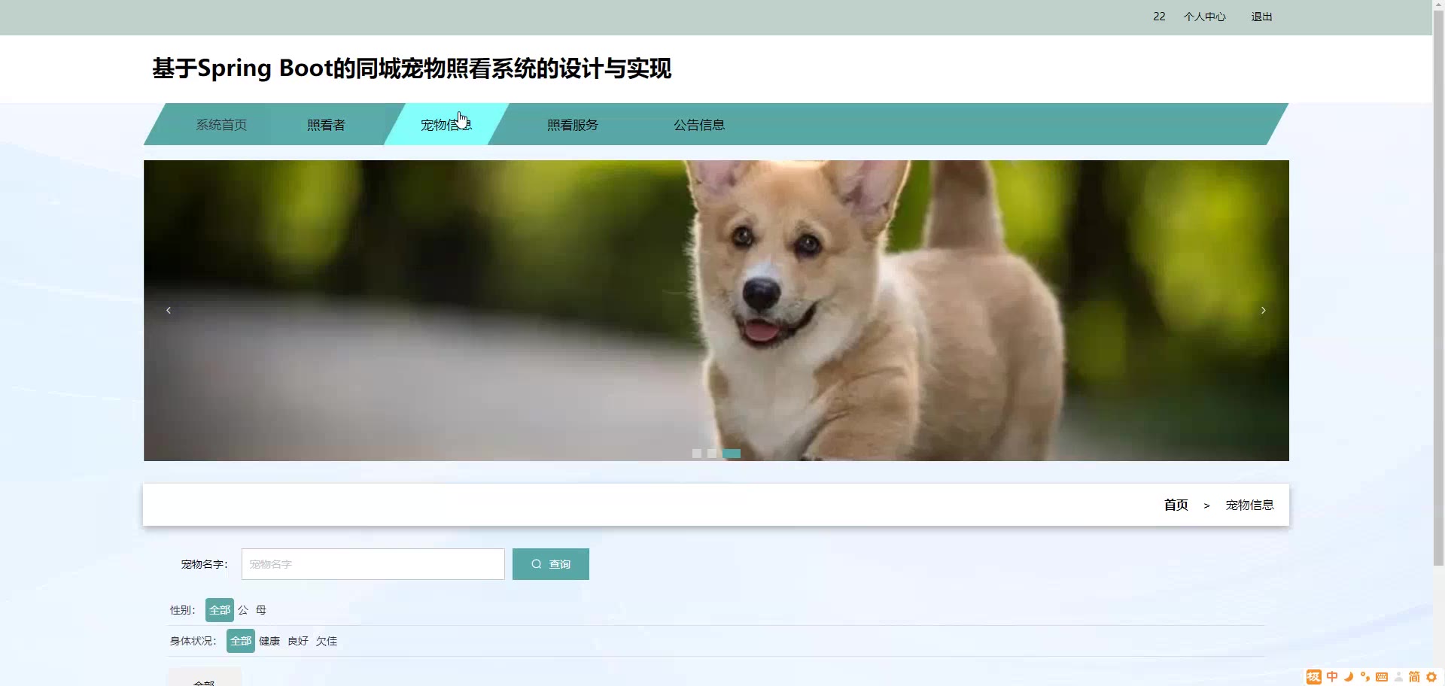Open the 系统首页 nav tab

[x=221, y=125]
